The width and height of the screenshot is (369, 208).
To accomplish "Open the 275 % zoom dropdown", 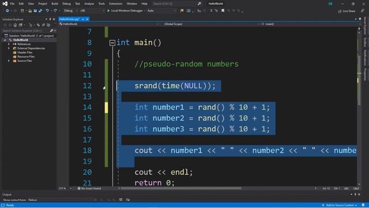I will (x=65, y=188).
